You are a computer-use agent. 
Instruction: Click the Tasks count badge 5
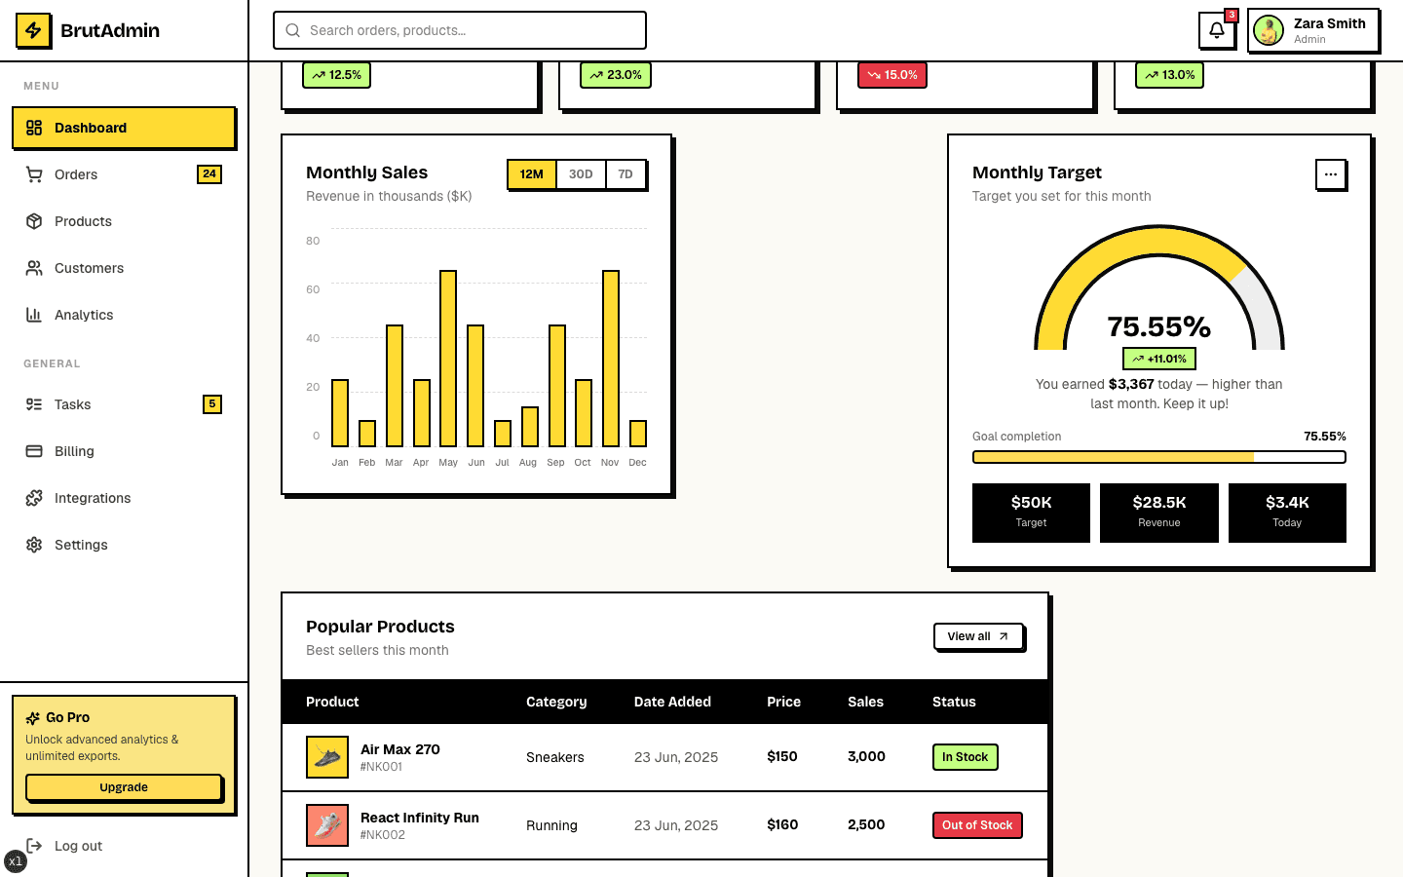click(212, 404)
